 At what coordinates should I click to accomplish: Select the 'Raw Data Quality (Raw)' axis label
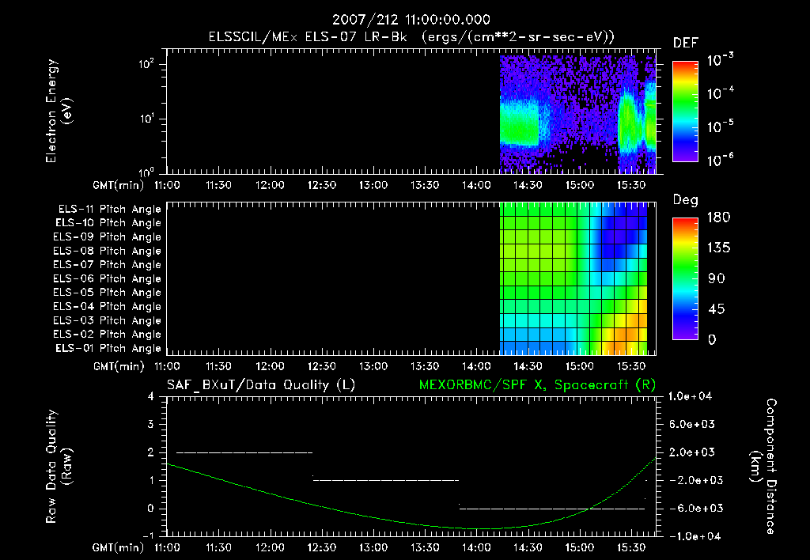tap(59, 467)
